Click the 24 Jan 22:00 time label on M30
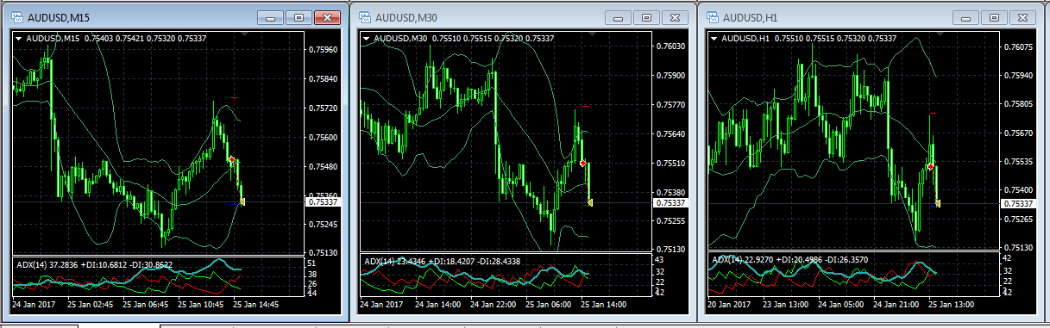This screenshot has height=328, width=1050. click(494, 305)
